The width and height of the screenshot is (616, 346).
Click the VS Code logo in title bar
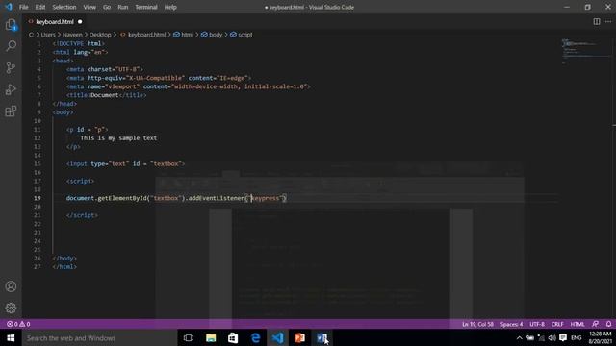coord(9,7)
